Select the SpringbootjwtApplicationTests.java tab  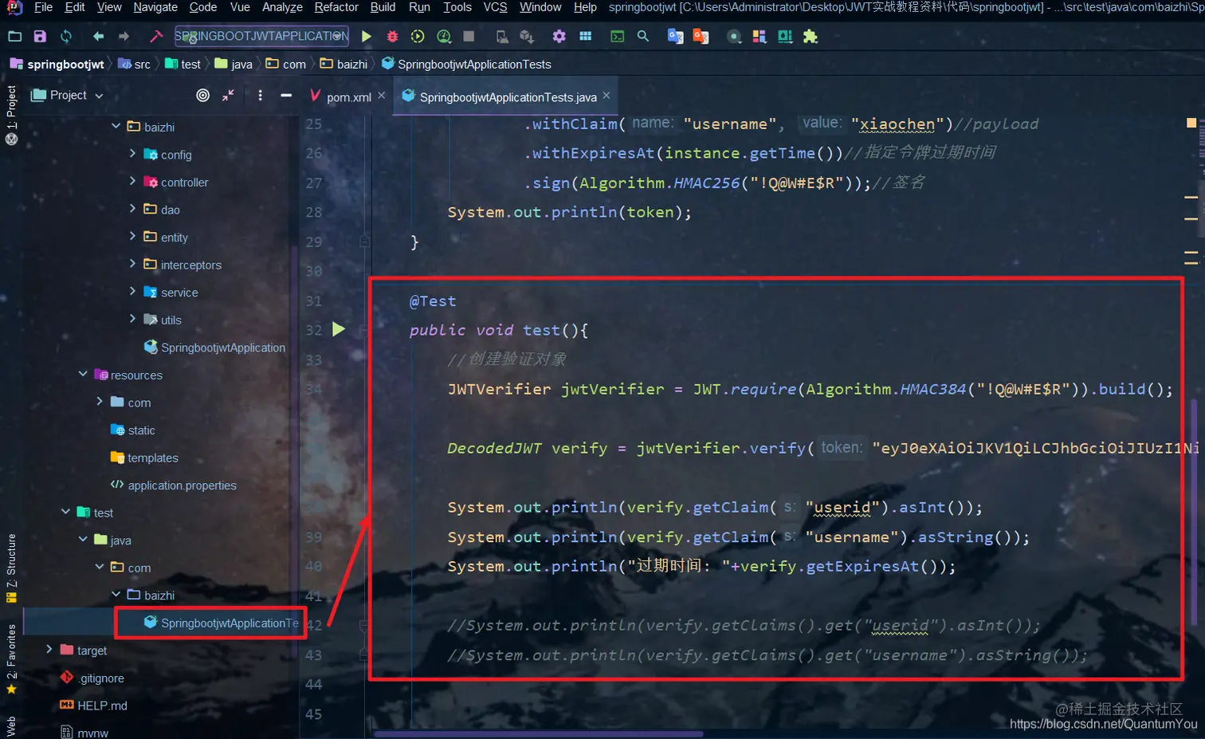coord(508,97)
